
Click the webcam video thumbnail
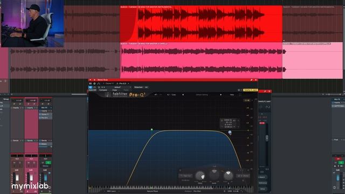32,24
